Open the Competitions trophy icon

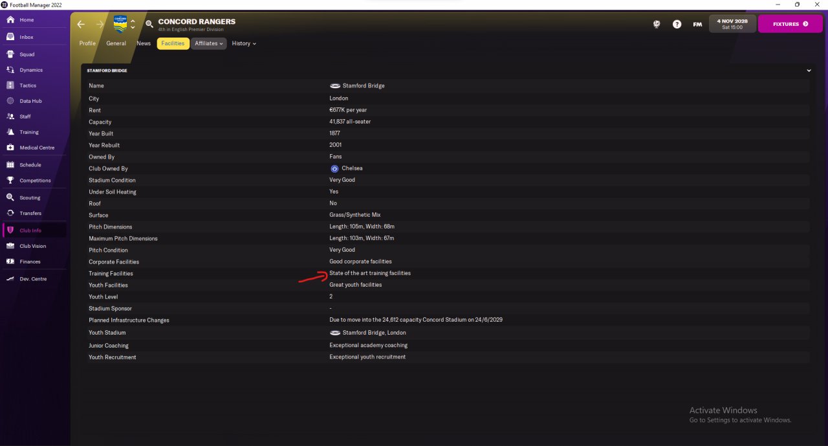[10, 181]
